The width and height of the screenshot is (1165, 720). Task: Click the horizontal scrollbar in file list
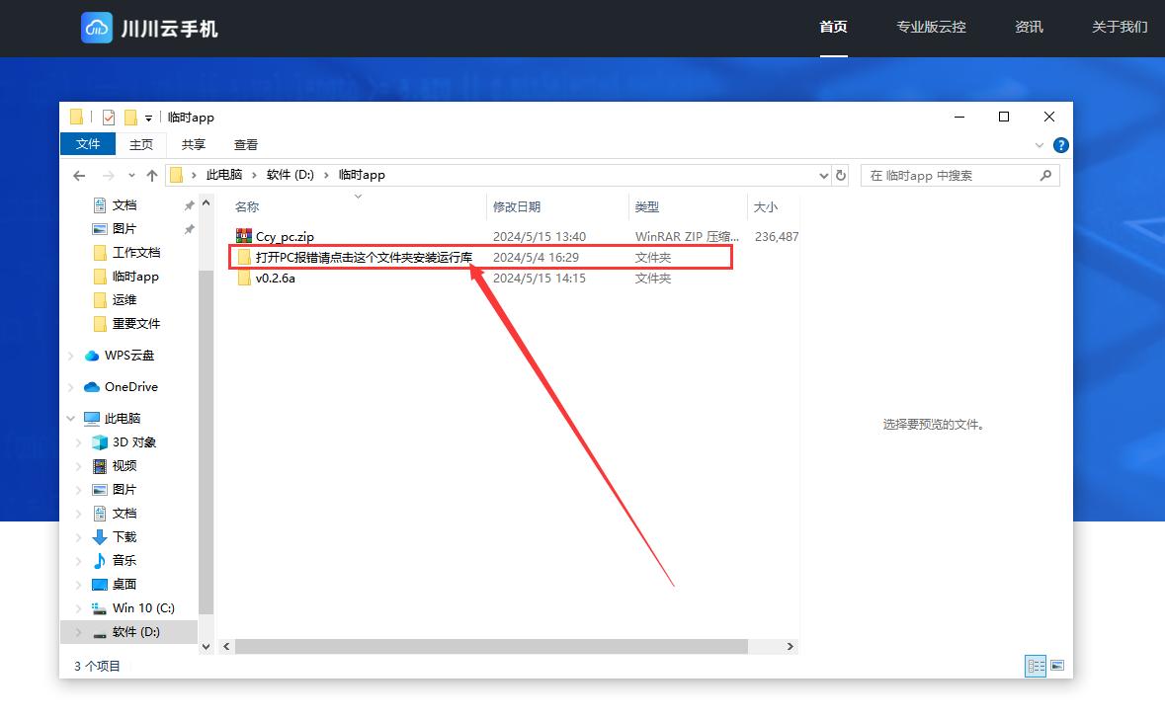pos(491,646)
